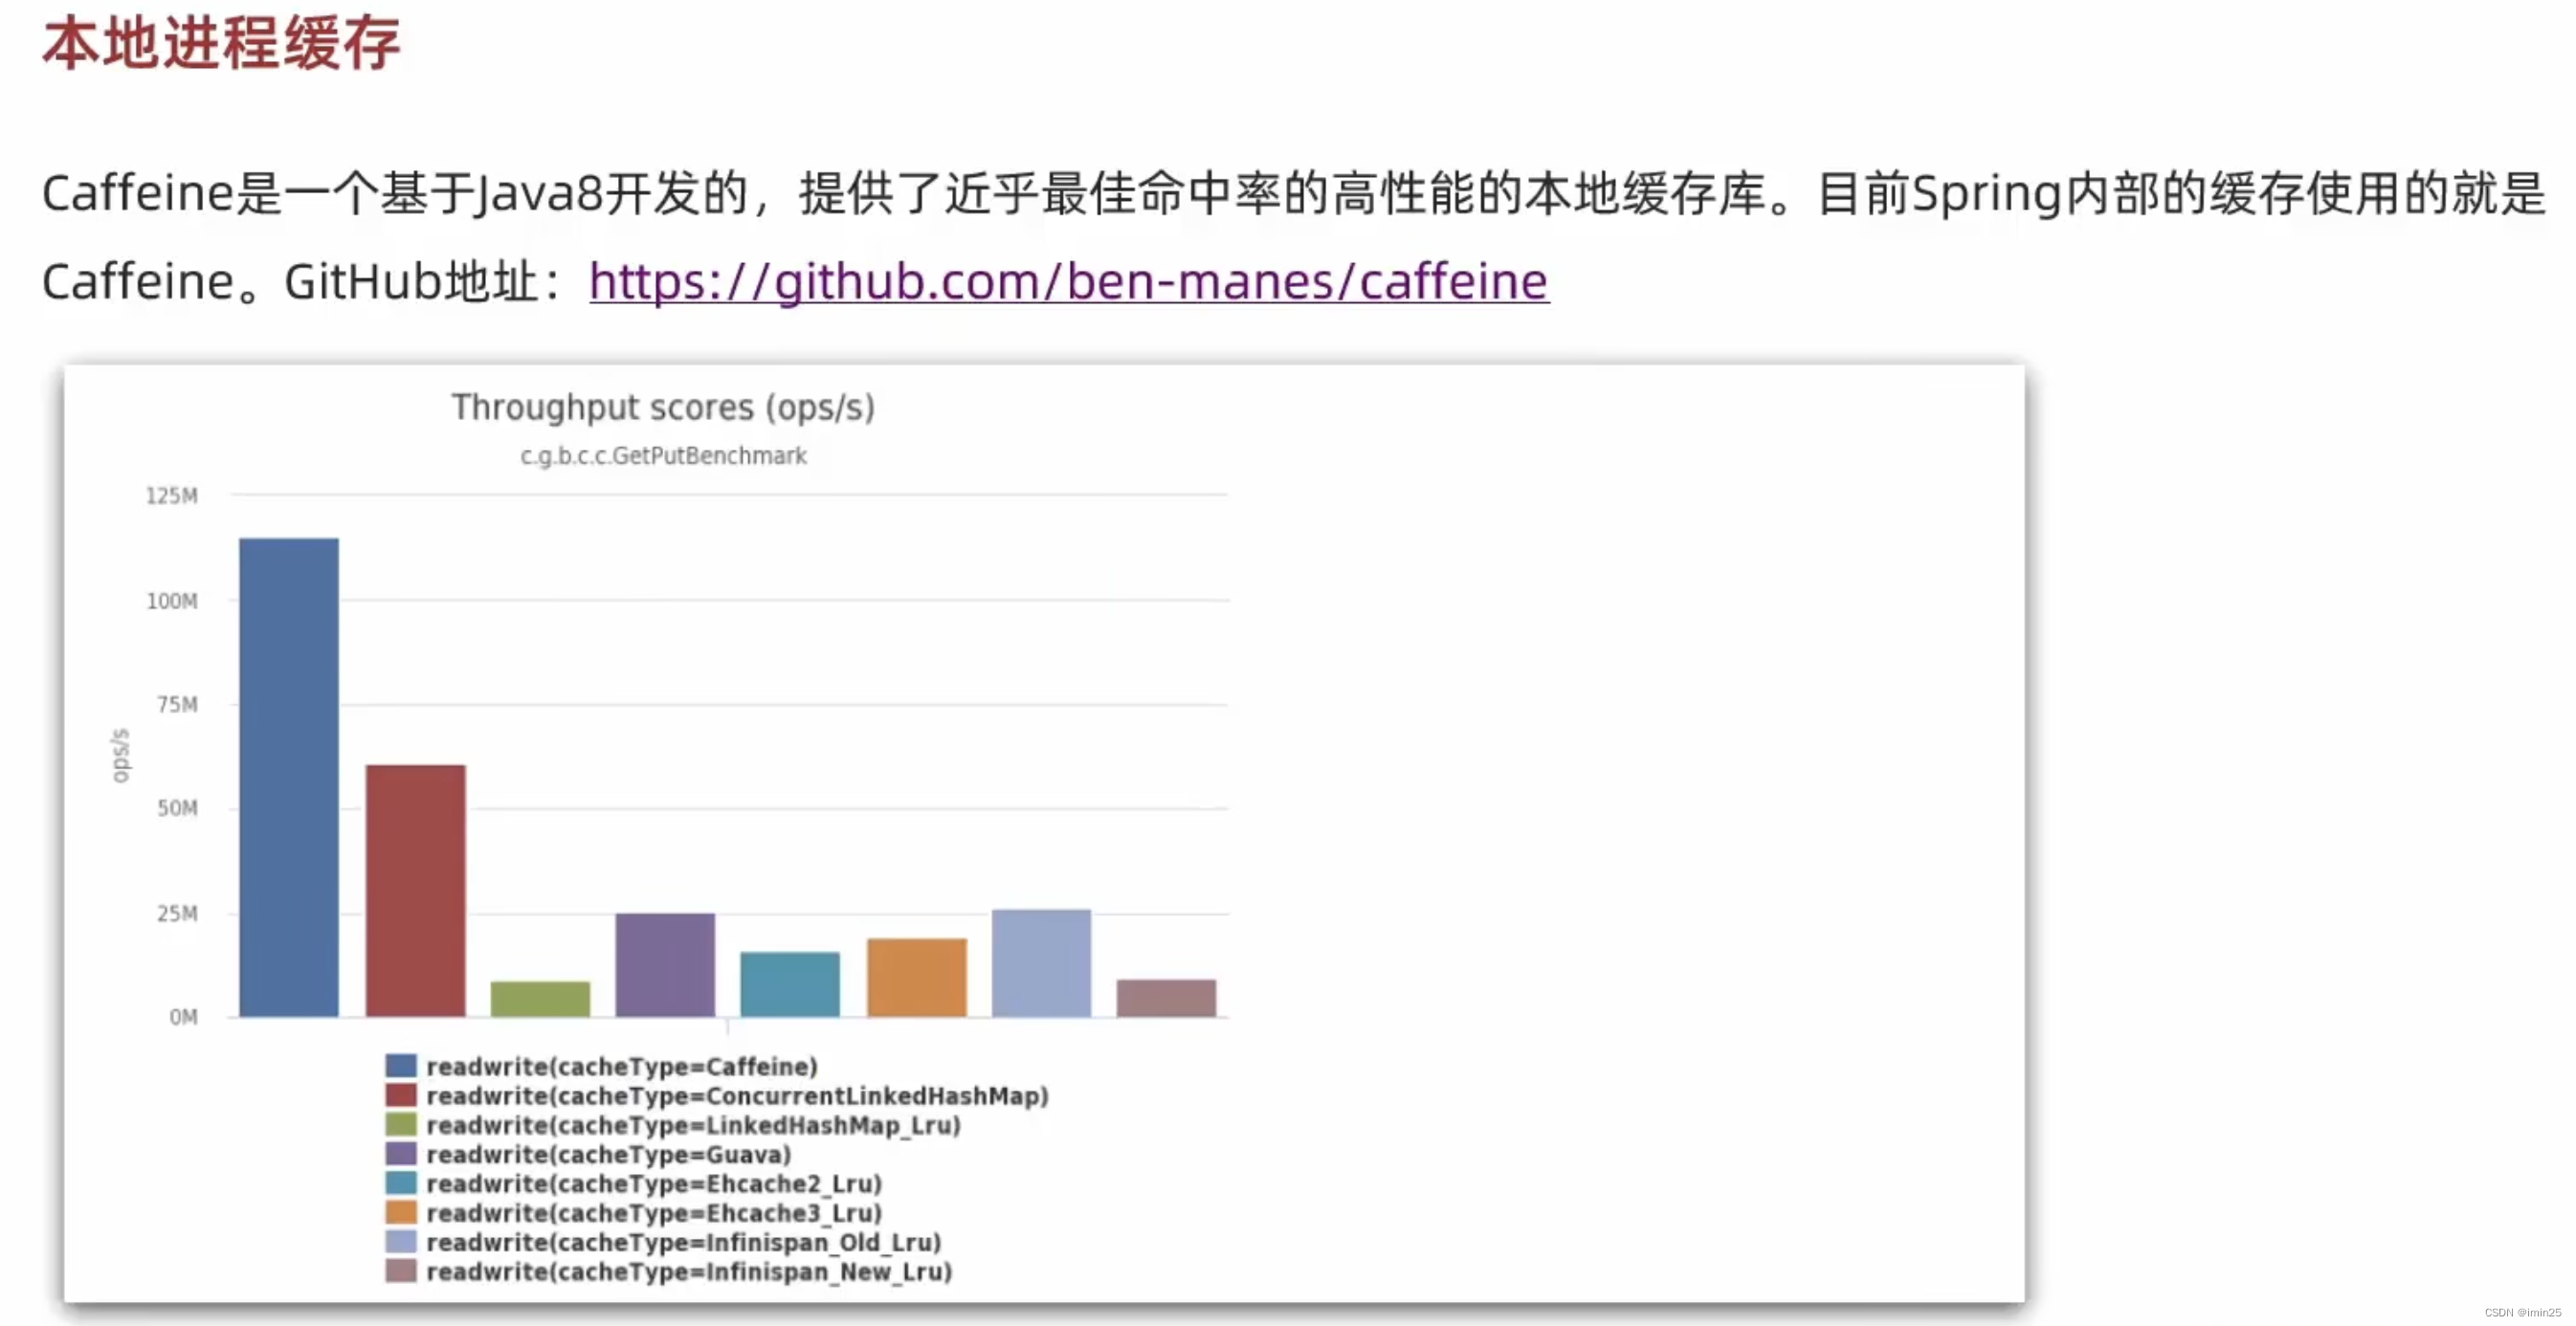The width and height of the screenshot is (2576, 1326).
Task: Select legend text readwrite(cacheType=Infinispan_Old_Lru)
Action: [684, 1243]
